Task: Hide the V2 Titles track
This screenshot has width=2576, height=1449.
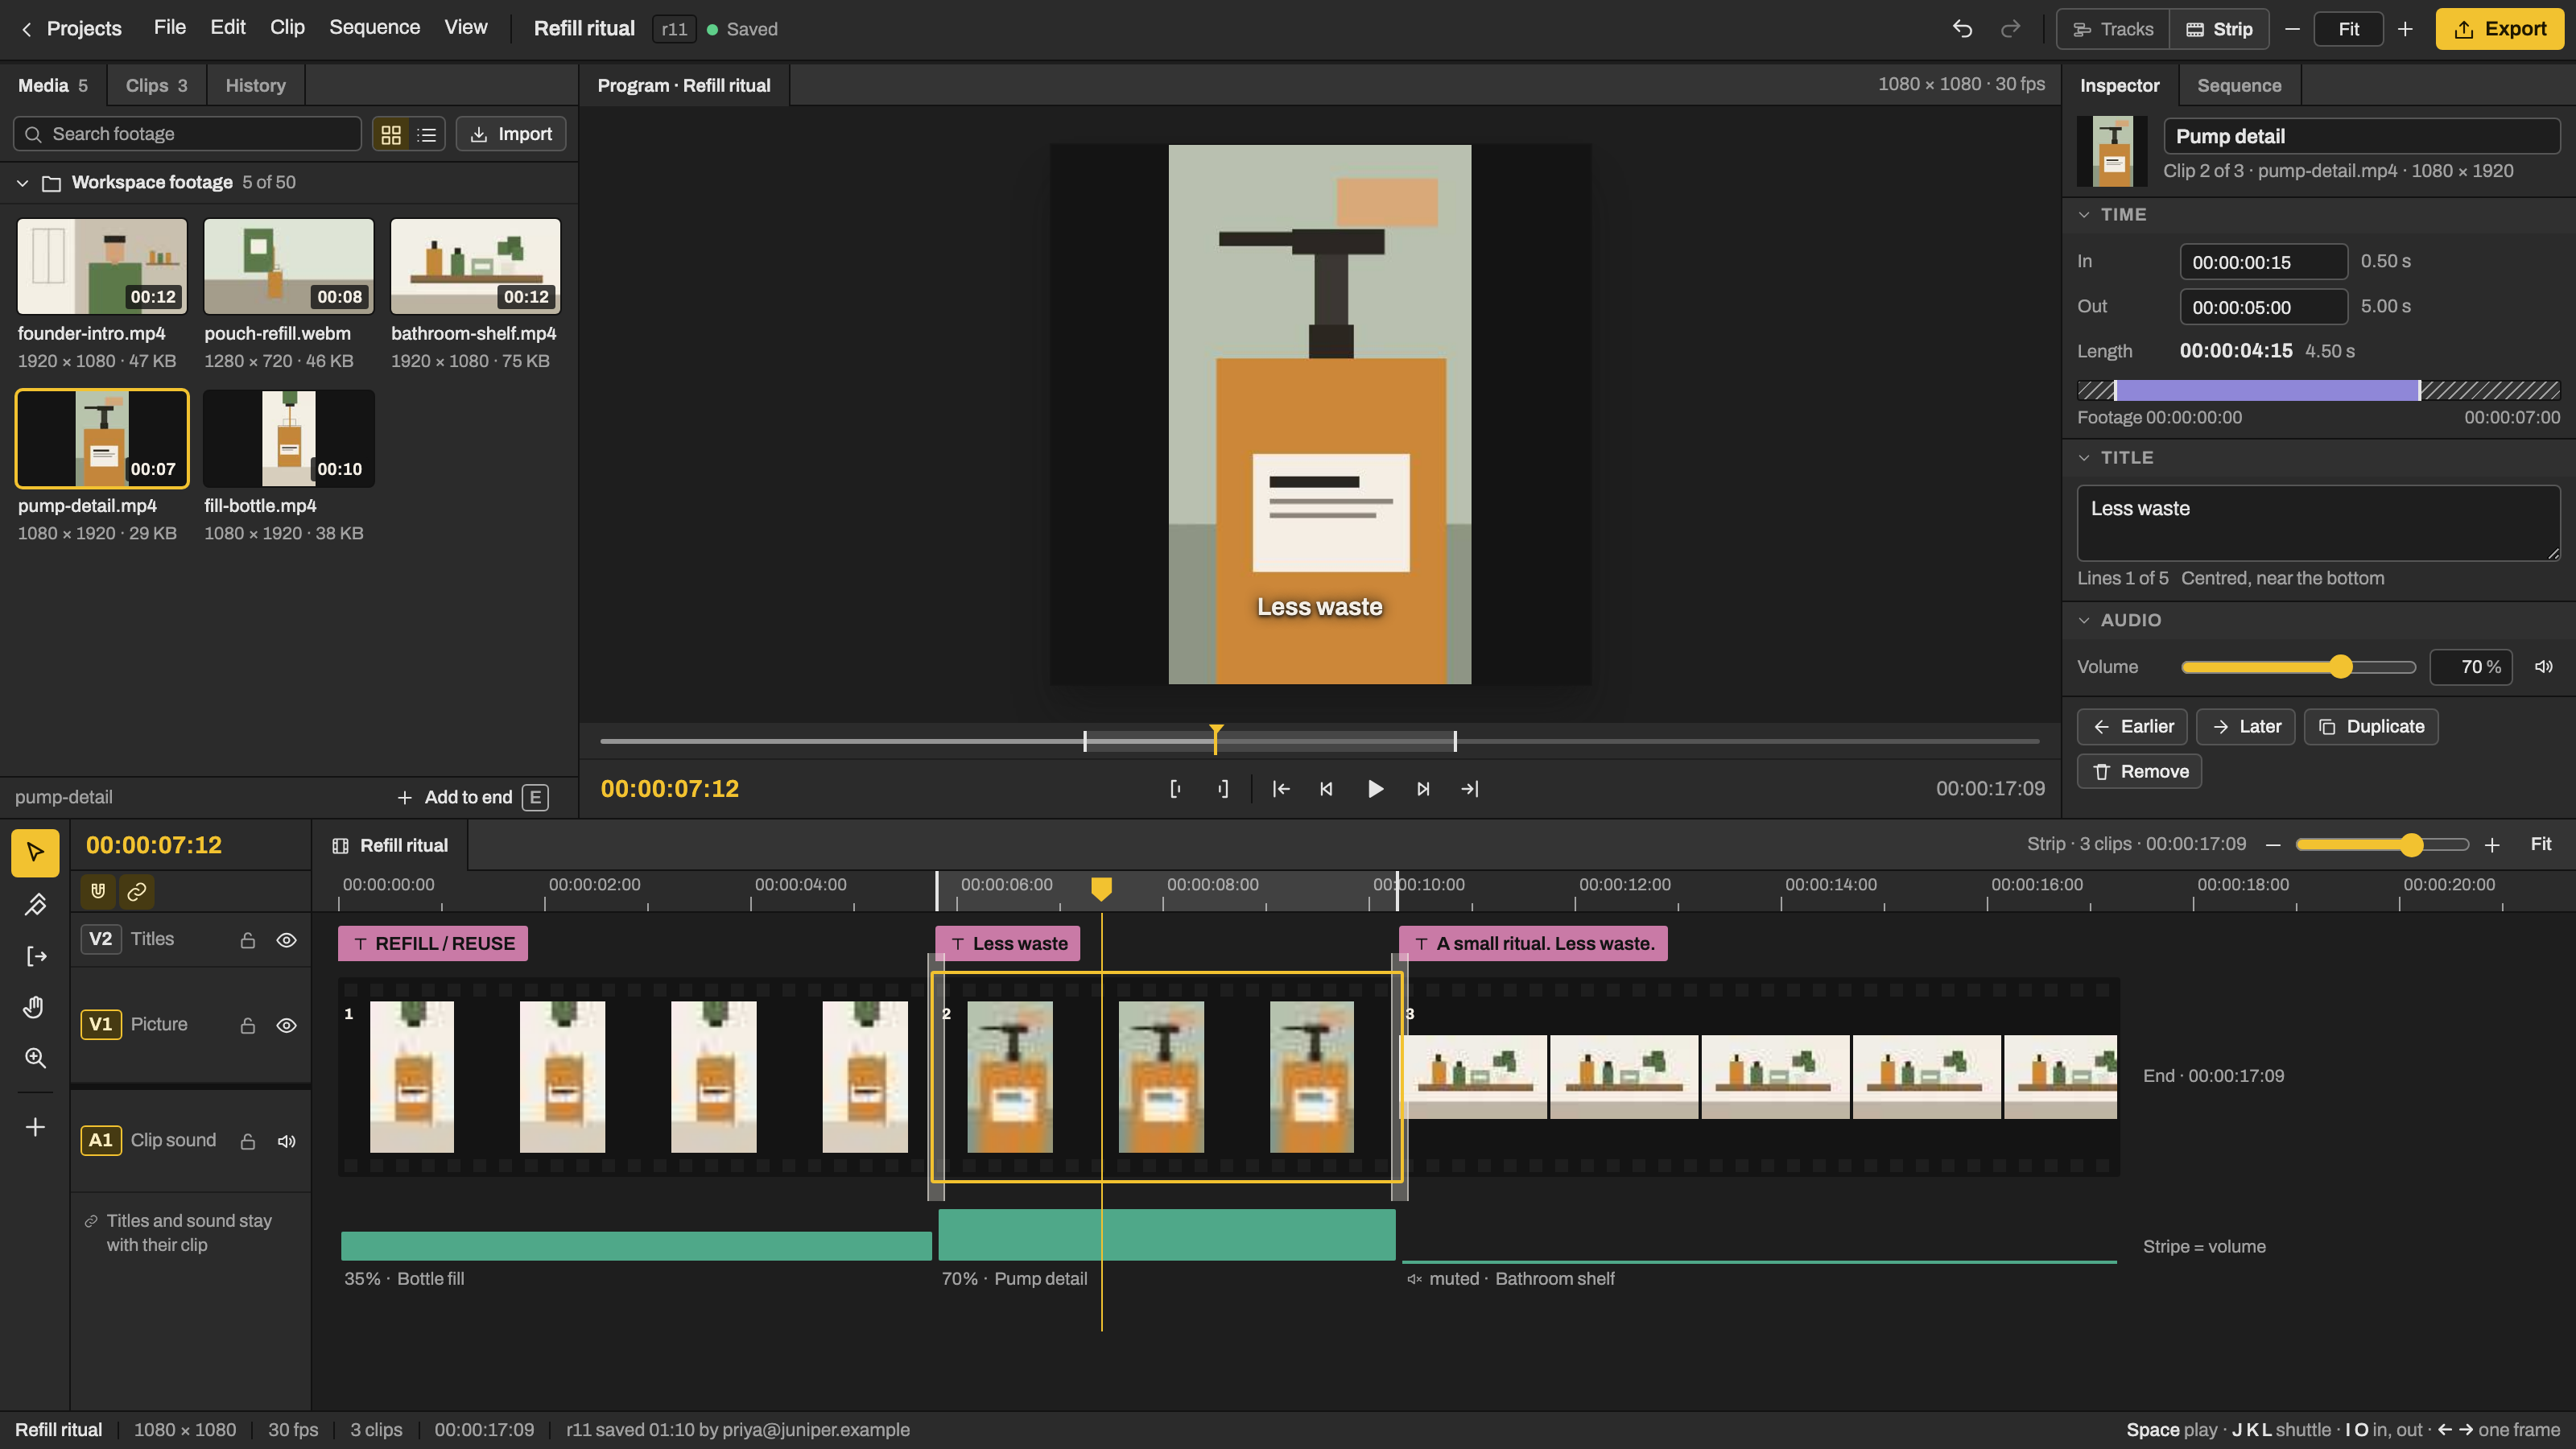Action: (286, 940)
